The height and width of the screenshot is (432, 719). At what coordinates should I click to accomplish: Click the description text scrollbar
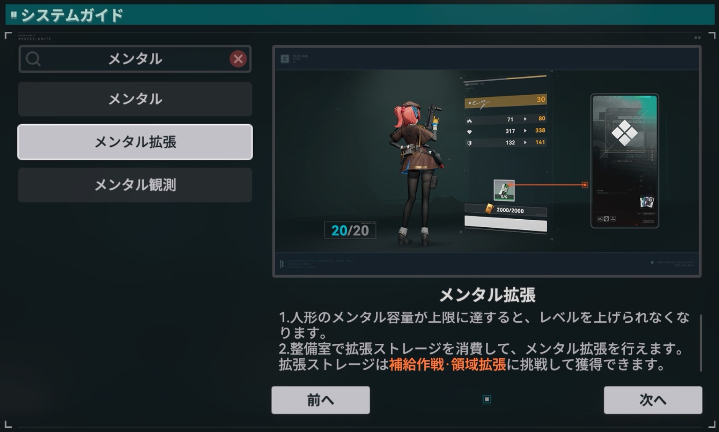click(701, 342)
